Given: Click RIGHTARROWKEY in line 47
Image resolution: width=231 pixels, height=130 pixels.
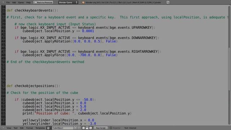Looking at the screenshot, I should point(144,52).
